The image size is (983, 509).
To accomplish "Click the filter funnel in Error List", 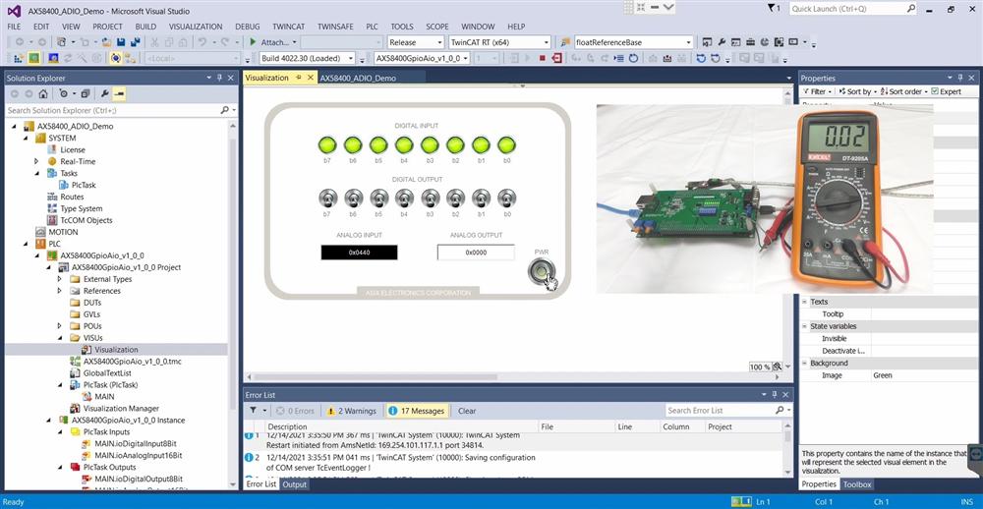I will (x=253, y=411).
